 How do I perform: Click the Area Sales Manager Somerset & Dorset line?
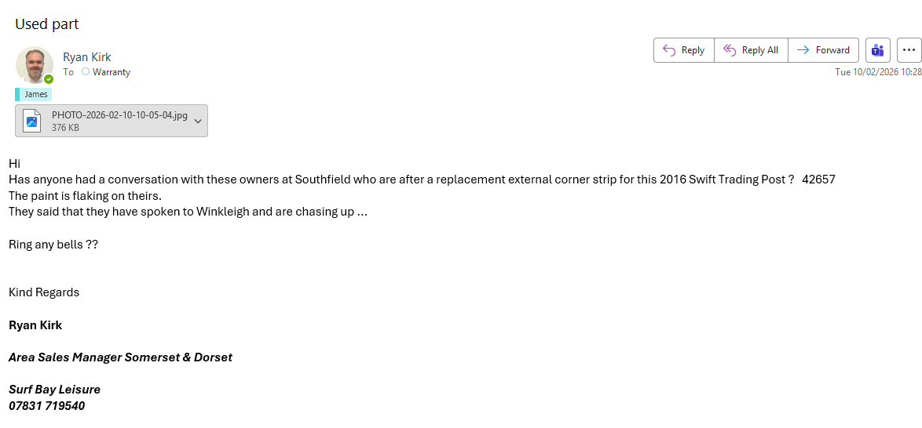click(120, 357)
